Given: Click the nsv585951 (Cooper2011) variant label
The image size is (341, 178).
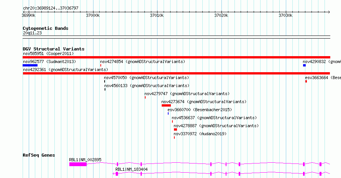Looking at the screenshot, I should click(48, 53).
